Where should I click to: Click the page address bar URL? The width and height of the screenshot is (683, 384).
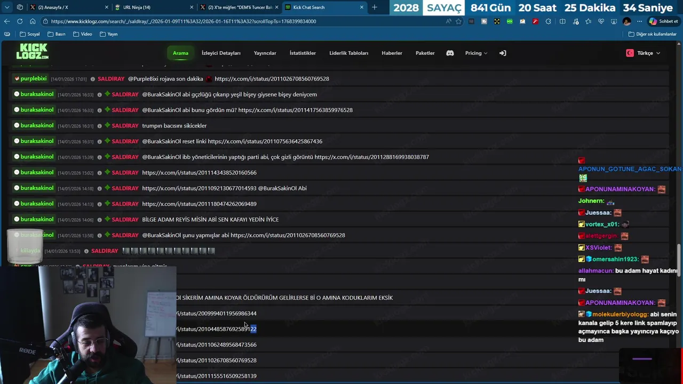(x=184, y=21)
